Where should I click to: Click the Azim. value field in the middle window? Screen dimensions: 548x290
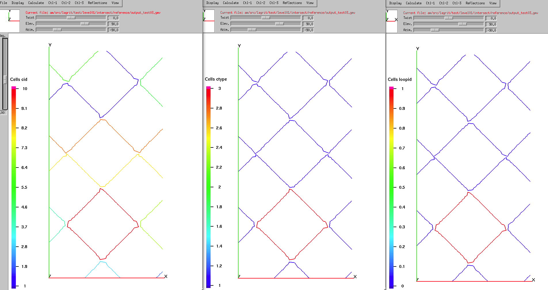tap(308, 30)
